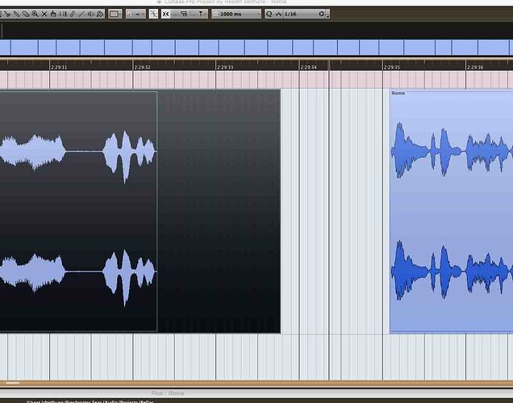Select the Split scissors tool
The height and width of the screenshot is (403, 513).
tap(7, 14)
